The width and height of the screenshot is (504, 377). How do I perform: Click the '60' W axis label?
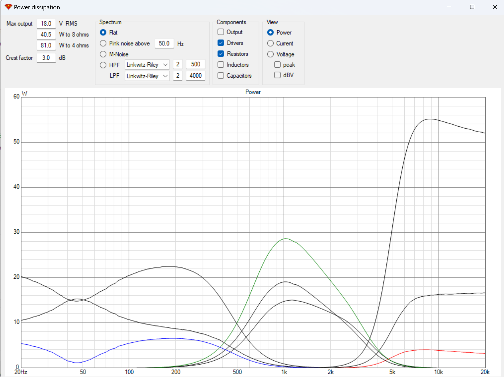point(16,96)
